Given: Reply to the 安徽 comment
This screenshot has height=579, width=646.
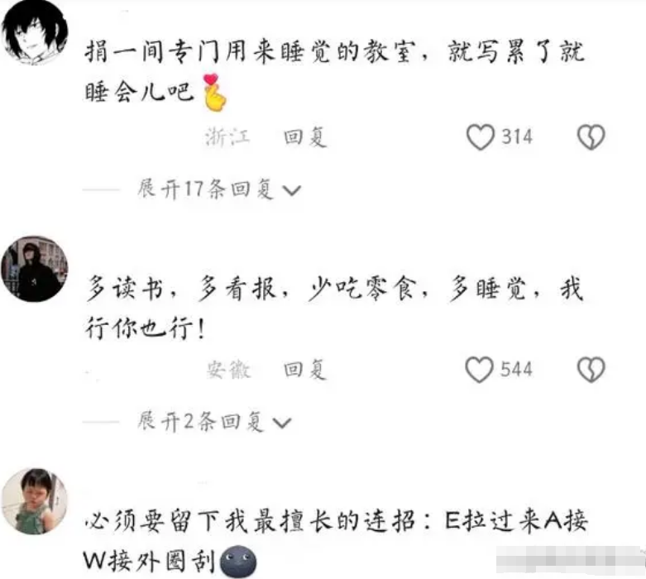Looking at the screenshot, I should [x=305, y=369].
